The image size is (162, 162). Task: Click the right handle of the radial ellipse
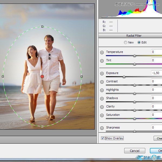click(x=82, y=76)
